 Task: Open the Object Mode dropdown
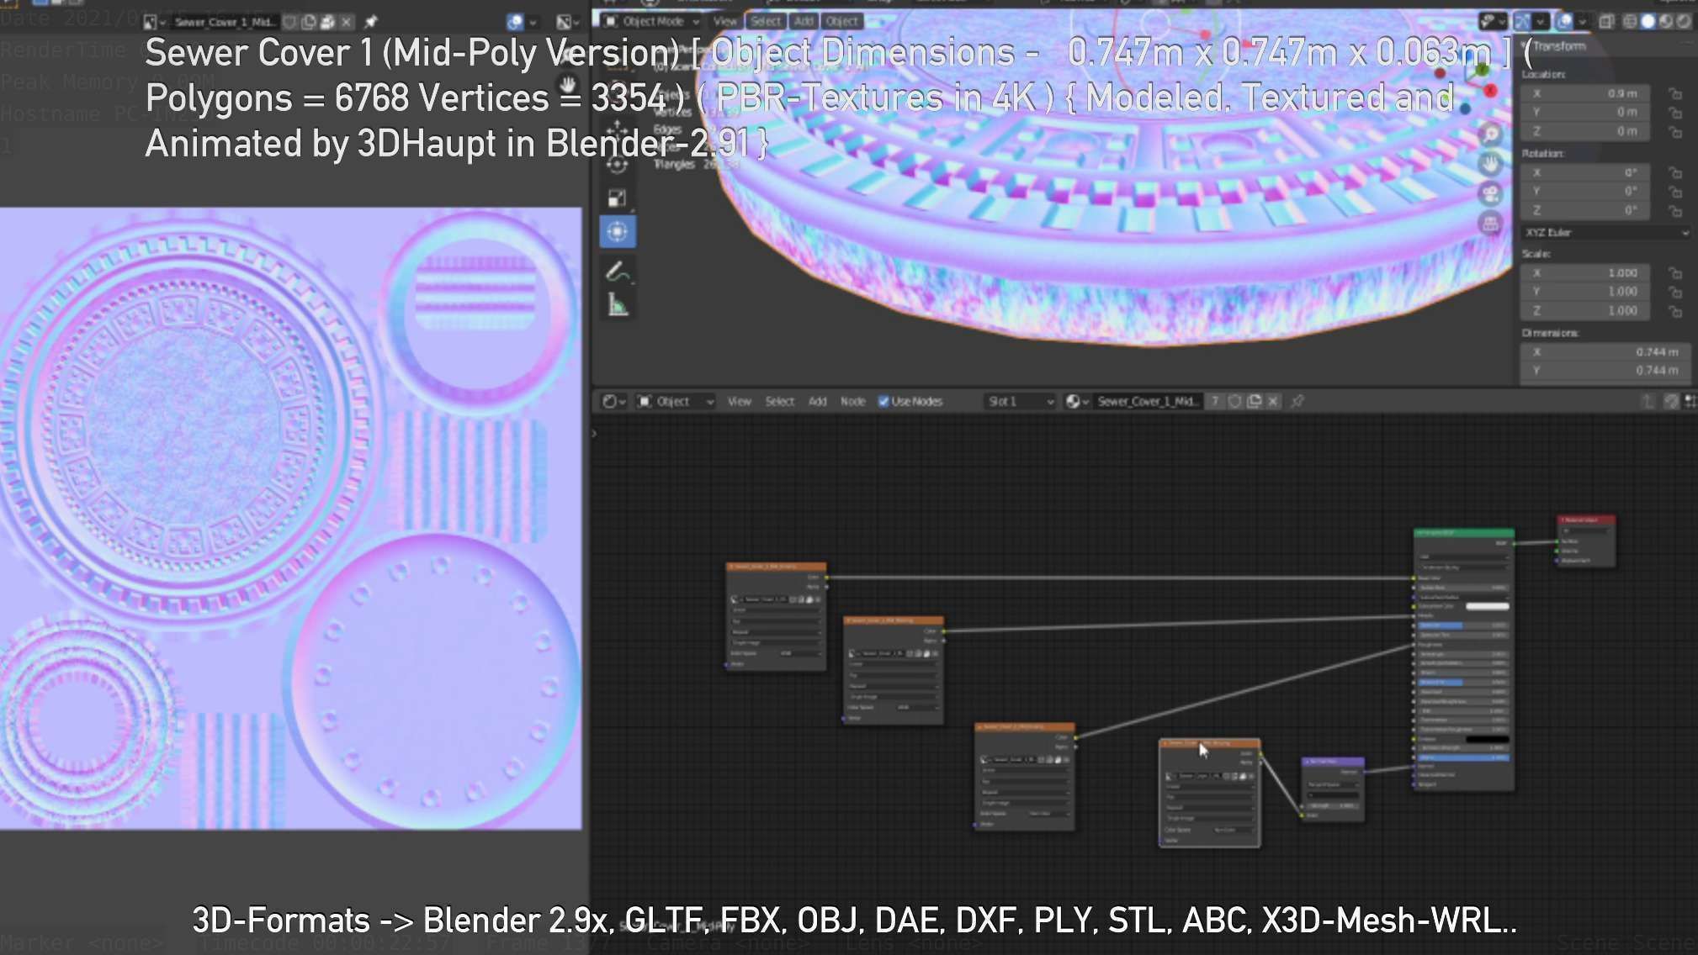point(652,21)
